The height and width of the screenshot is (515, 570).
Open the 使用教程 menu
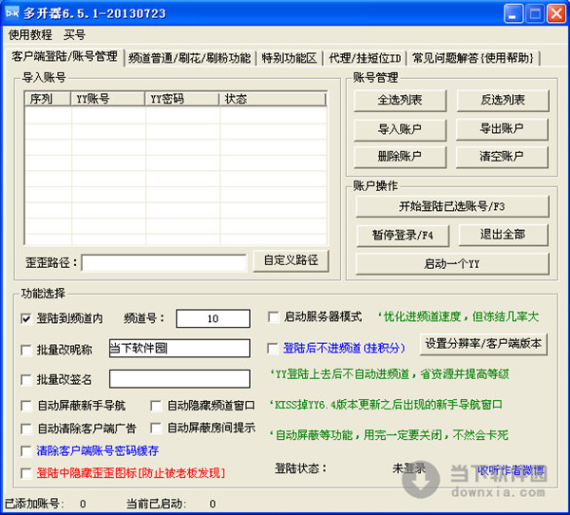[30, 35]
